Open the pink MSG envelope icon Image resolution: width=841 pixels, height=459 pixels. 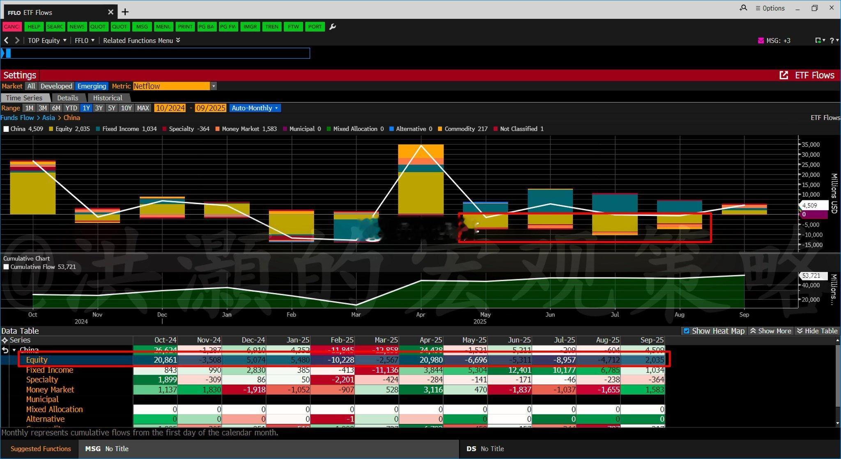(761, 40)
